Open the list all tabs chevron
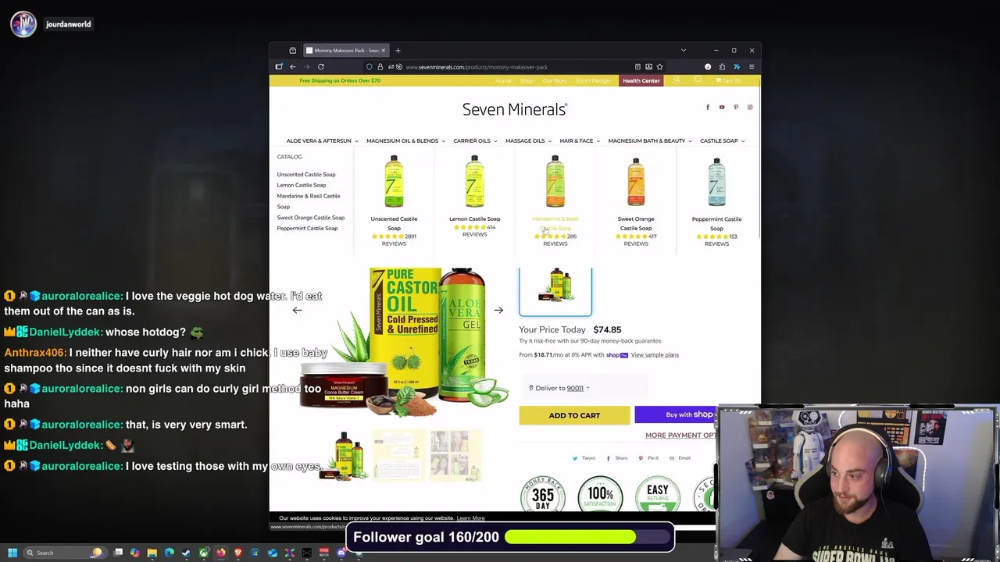 click(684, 51)
